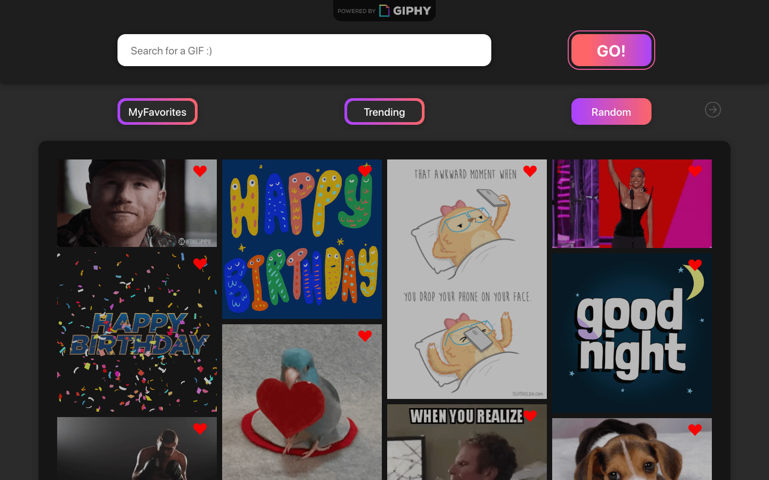Viewport: 769px width, 480px height.
Task: Click heart on When You Realize GIF
Action: (530, 416)
